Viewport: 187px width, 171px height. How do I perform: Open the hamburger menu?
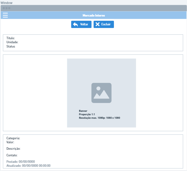[5, 15]
